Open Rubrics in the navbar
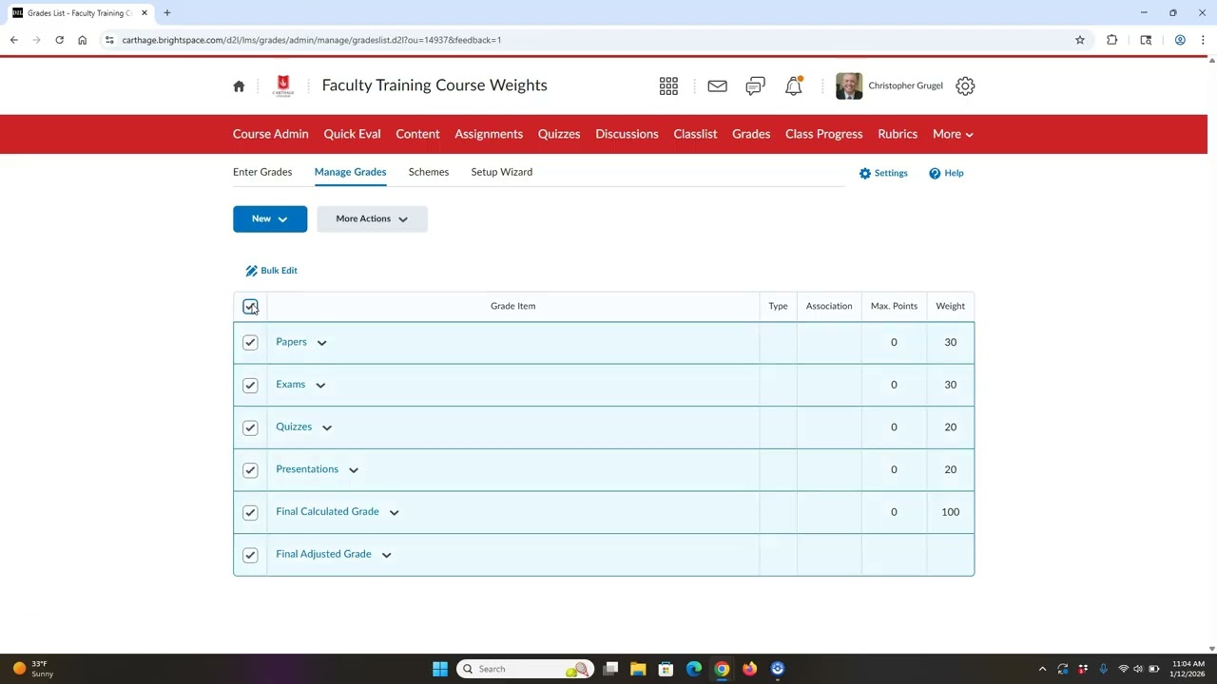Image resolution: width=1217 pixels, height=684 pixels. tap(898, 134)
